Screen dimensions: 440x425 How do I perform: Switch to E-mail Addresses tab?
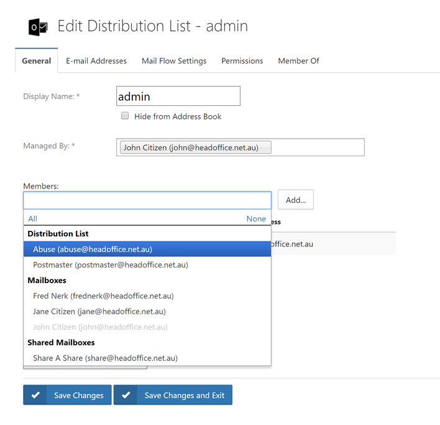96,61
